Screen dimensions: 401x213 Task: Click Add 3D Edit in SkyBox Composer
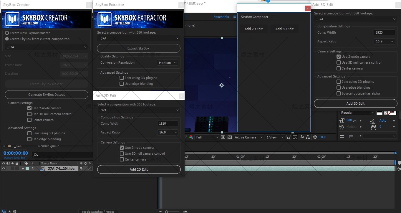pos(284,29)
